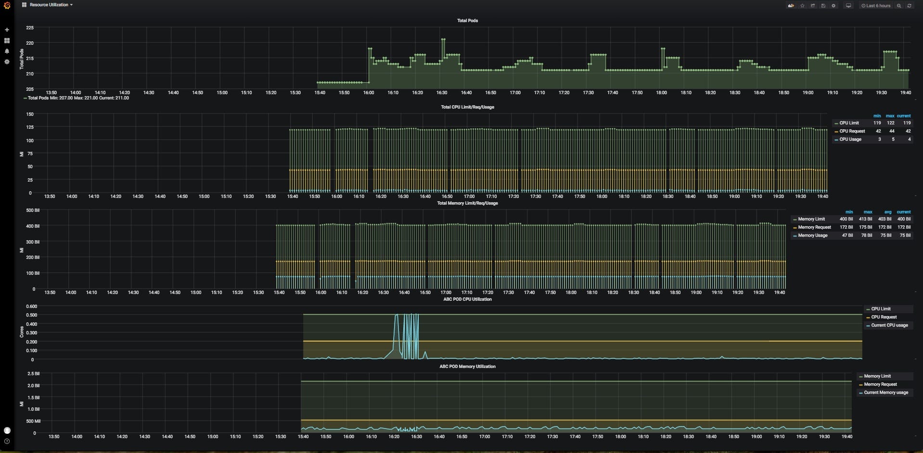923x453 pixels.
Task: Toggle Memory Limit in ABC POD Memory legend
Action: [x=877, y=376]
